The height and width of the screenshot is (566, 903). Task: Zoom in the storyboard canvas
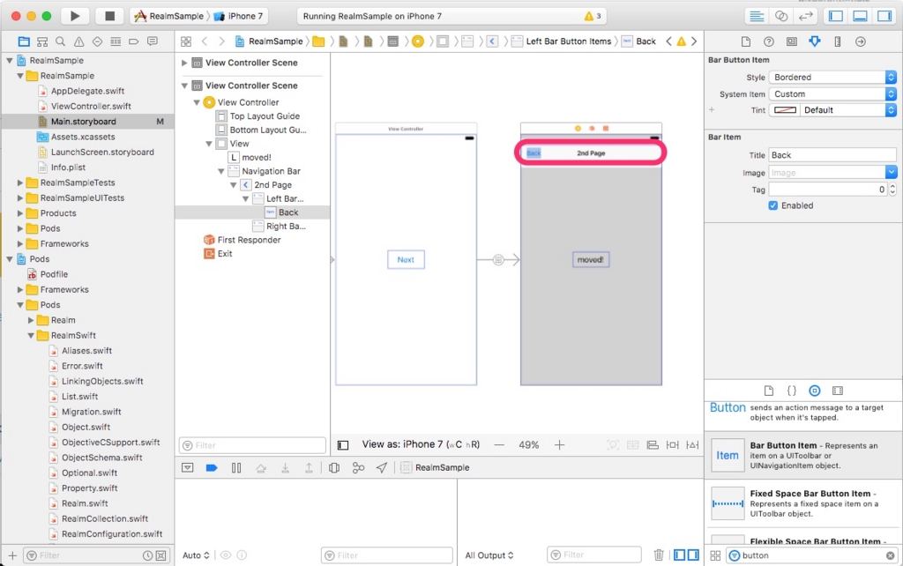(x=559, y=445)
